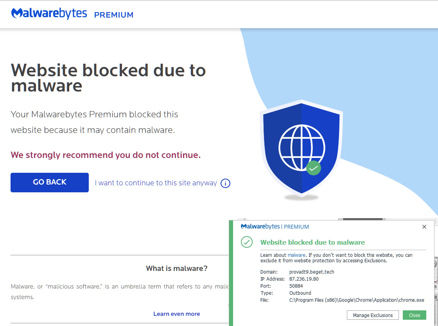Open the 'Learn even more' link

coord(176,314)
